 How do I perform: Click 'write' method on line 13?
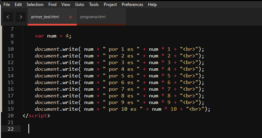click(70, 69)
